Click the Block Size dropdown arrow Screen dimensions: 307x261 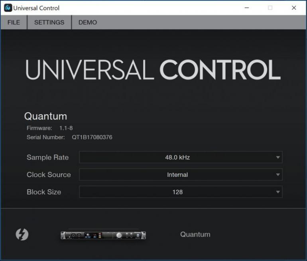[277, 192]
